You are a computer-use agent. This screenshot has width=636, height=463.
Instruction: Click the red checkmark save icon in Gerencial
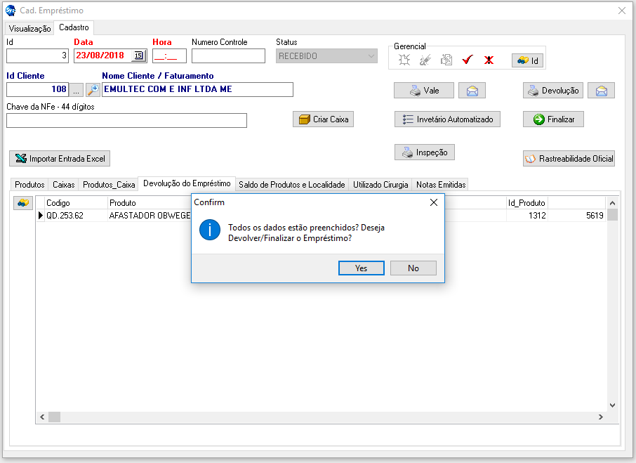(467, 60)
